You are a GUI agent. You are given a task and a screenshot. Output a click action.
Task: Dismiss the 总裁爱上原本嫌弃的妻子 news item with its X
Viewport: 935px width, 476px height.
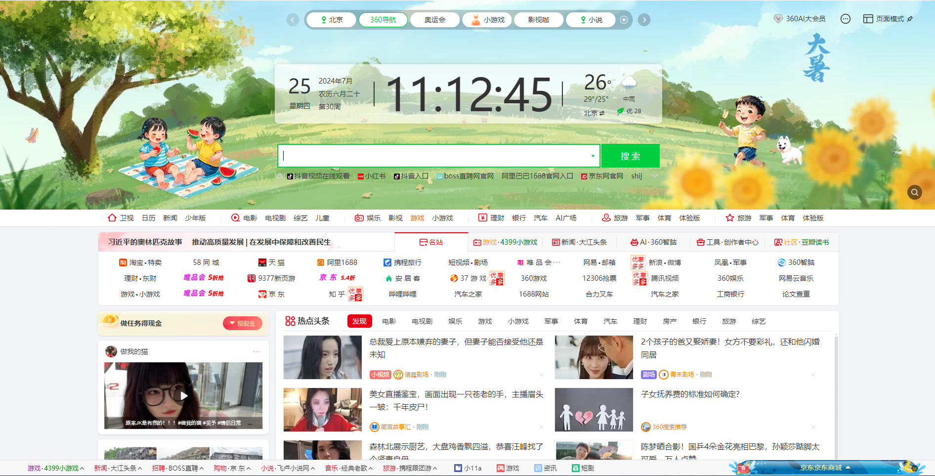click(x=542, y=375)
